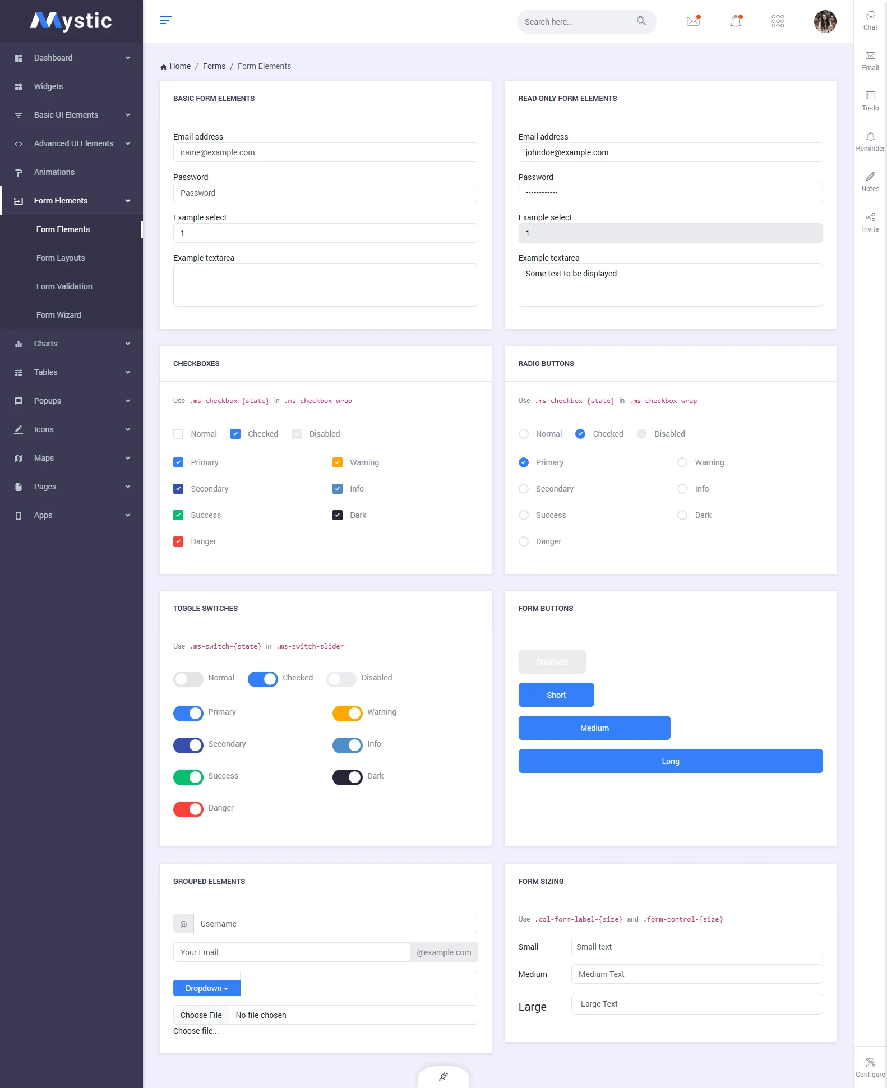The height and width of the screenshot is (1088, 887).
Task: Open the To-do panel icon
Action: [x=870, y=96]
